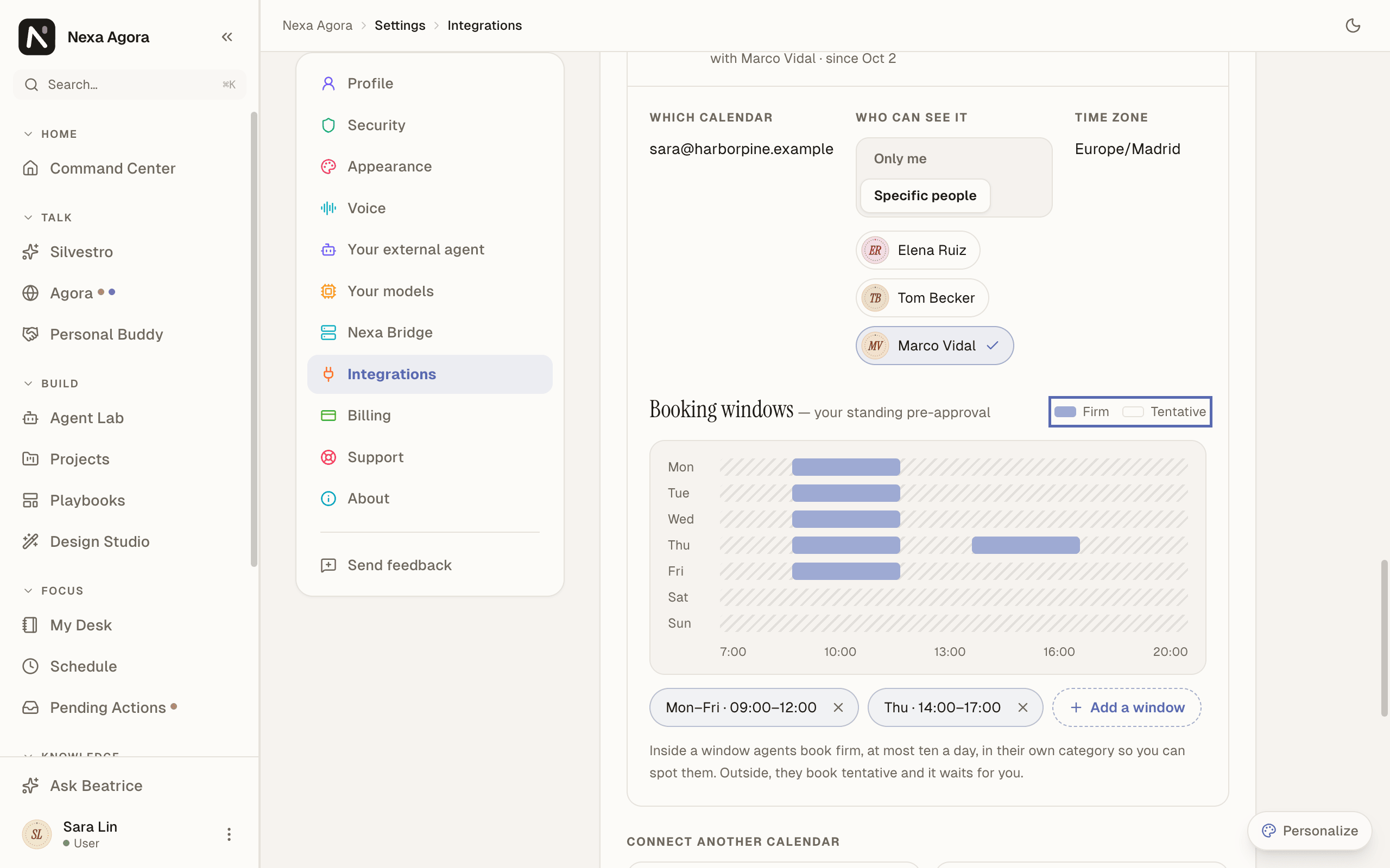Open Silvestro sparkle icon
This screenshot has width=1390, height=868.
(30, 251)
